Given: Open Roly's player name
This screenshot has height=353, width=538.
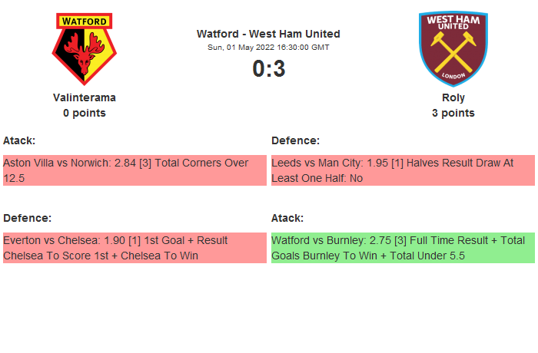Looking at the screenshot, I should (x=453, y=97).
